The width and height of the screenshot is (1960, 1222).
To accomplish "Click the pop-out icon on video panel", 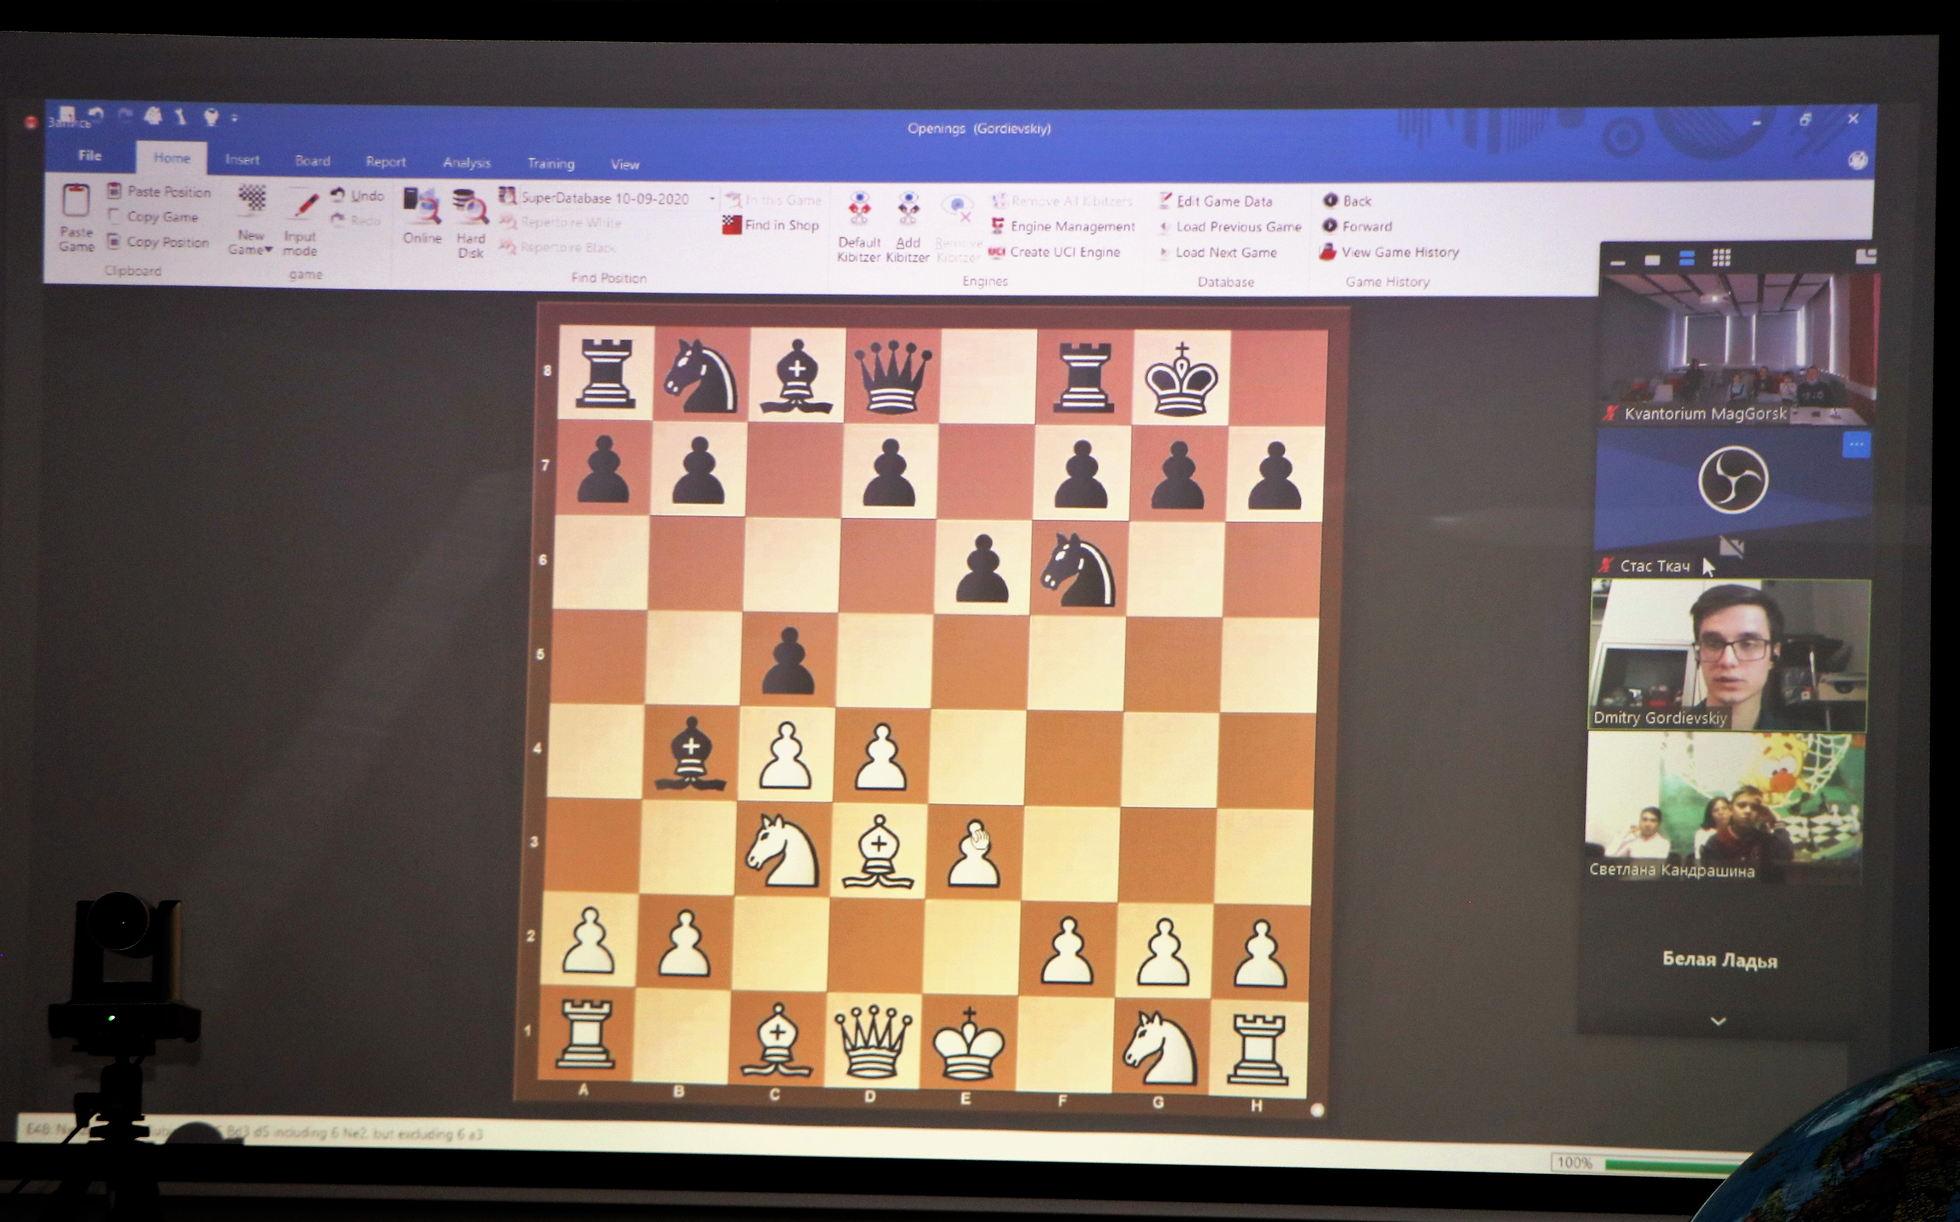I will click(1866, 256).
